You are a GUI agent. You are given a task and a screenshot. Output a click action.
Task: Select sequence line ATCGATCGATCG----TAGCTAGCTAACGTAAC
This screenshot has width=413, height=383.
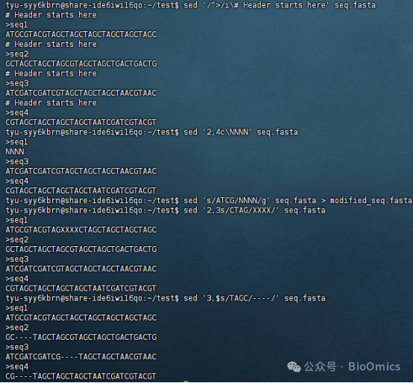(81, 357)
